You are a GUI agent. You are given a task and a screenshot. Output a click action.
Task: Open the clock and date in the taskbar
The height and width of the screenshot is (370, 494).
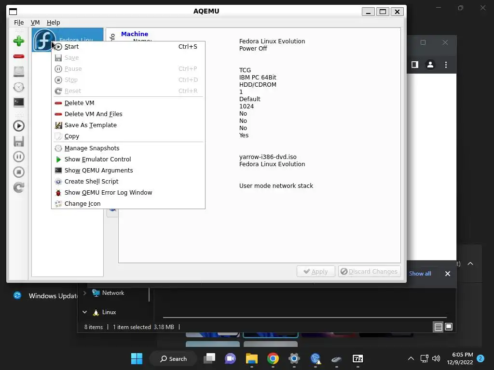pos(460,358)
